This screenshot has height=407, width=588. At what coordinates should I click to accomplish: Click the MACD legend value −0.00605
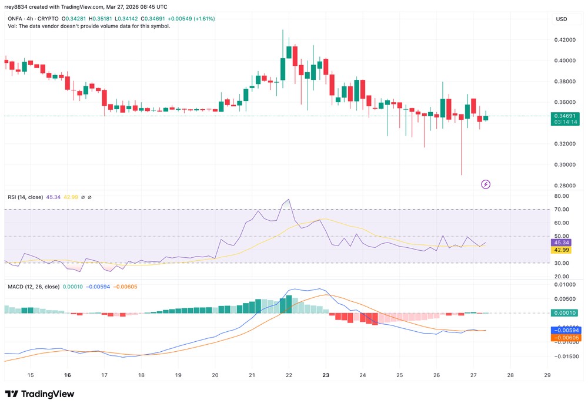(x=125, y=287)
